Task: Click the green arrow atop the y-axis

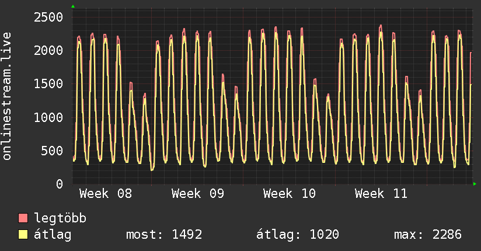Action: coord(72,6)
